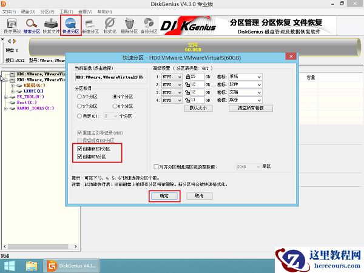This screenshot has height=273, width=364.
Task: Select the 5 partitions (5个分区) radio option
Action: (x=79, y=106)
